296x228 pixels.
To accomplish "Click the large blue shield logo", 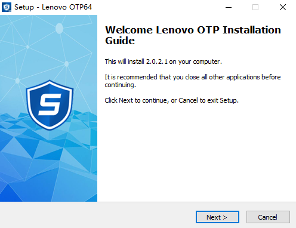I will click(50, 105).
